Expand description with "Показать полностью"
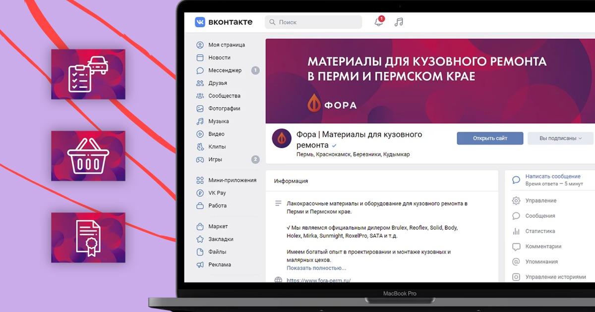595x312 pixels. coord(316,268)
